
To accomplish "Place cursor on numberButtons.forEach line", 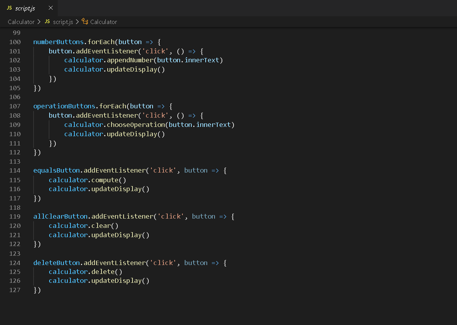I will (x=58, y=42).
